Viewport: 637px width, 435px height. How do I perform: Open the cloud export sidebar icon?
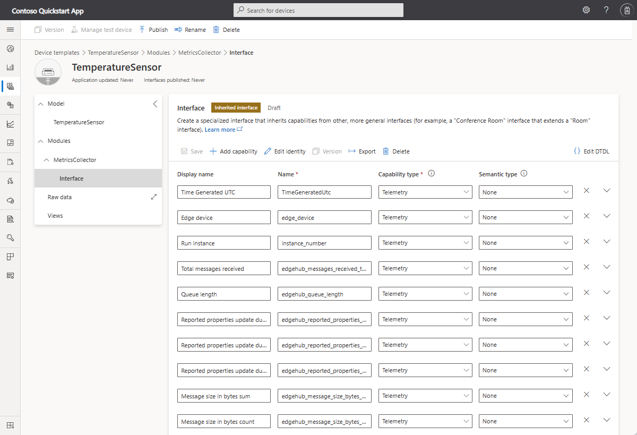pyautogui.click(x=10, y=200)
